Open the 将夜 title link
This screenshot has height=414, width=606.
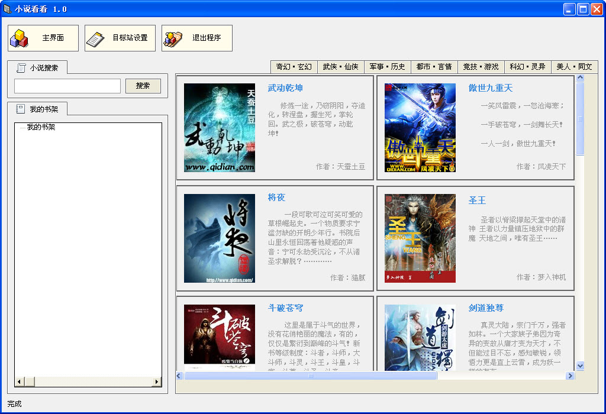[x=277, y=198]
